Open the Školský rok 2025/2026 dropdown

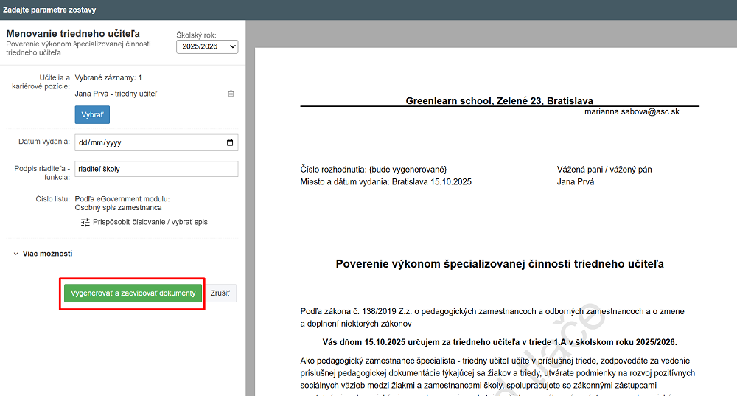coord(207,46)
